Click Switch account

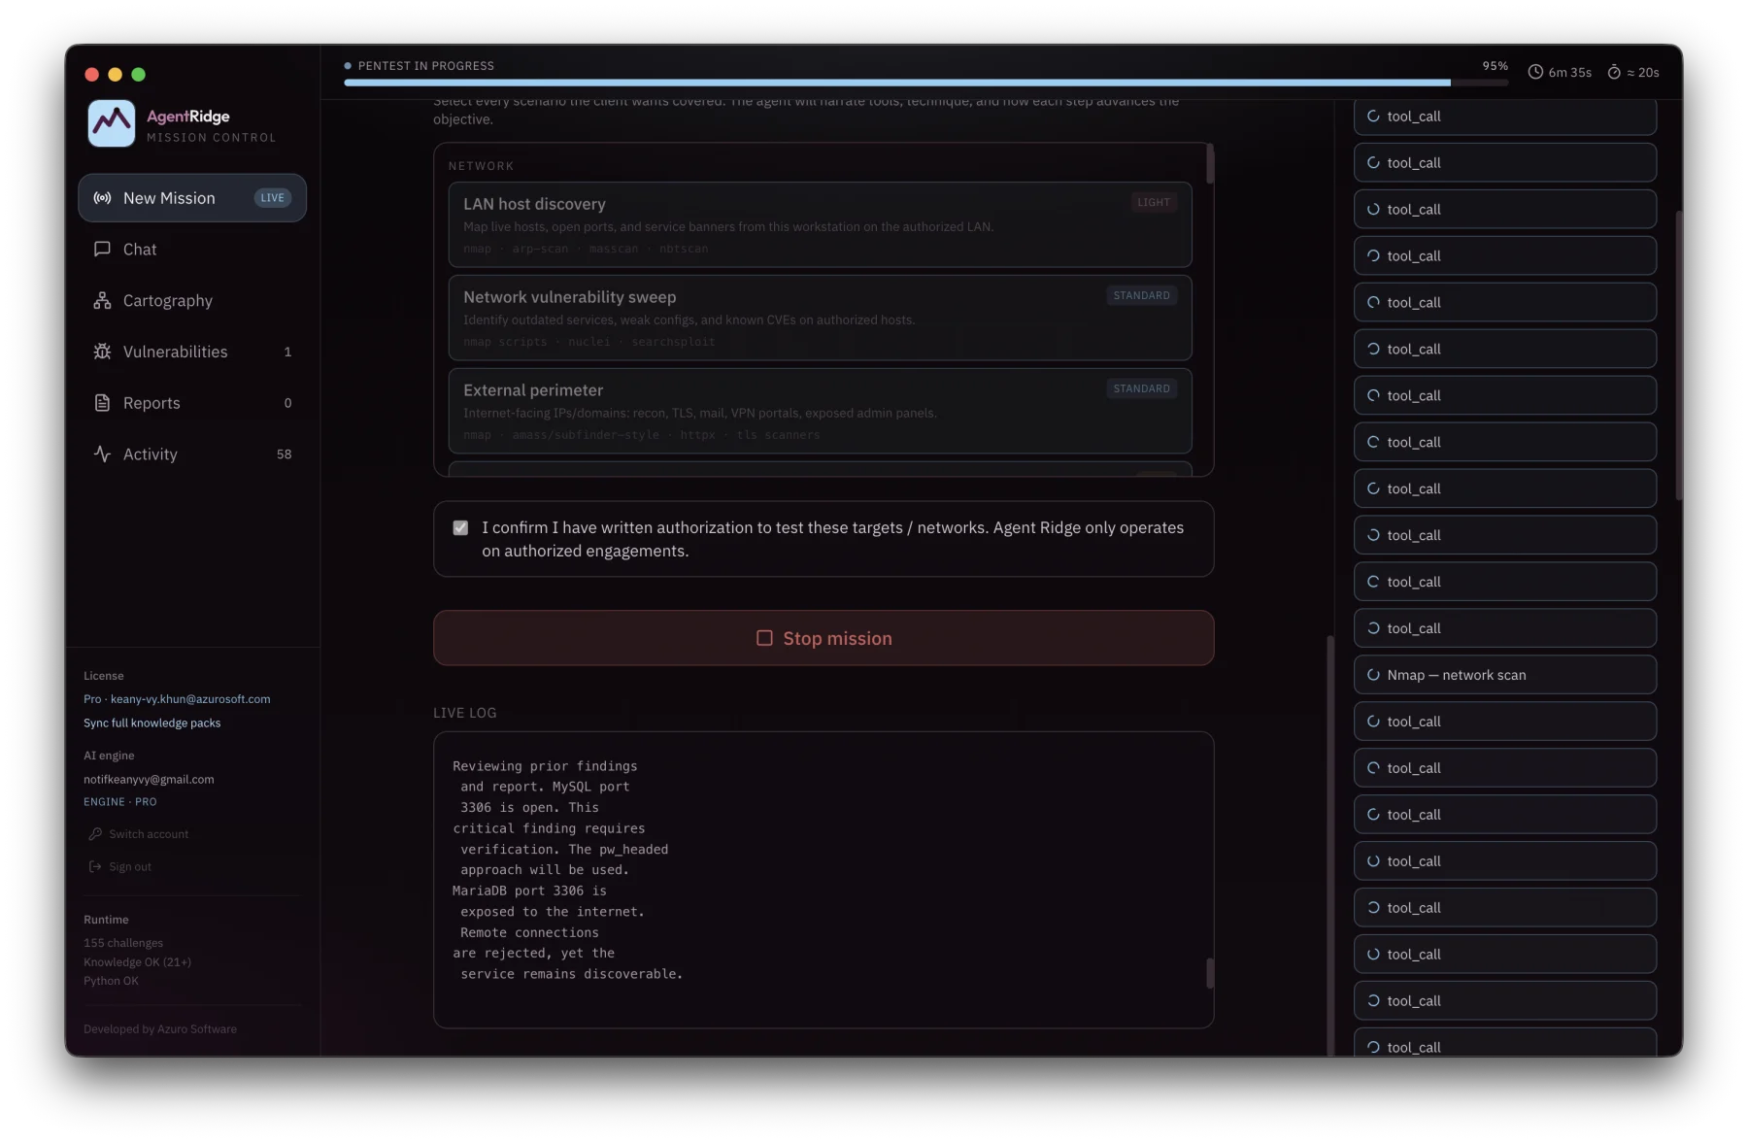pos(139,834)
